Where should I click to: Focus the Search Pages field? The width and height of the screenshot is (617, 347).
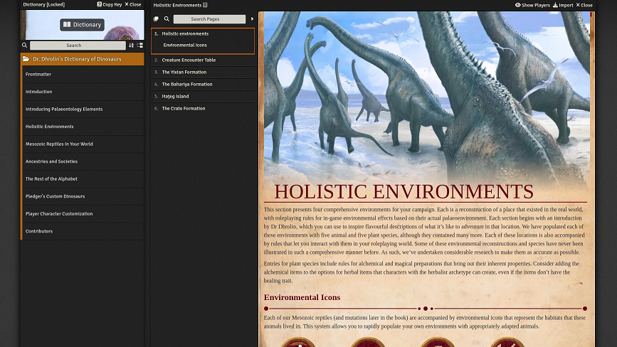pos(209,19)
